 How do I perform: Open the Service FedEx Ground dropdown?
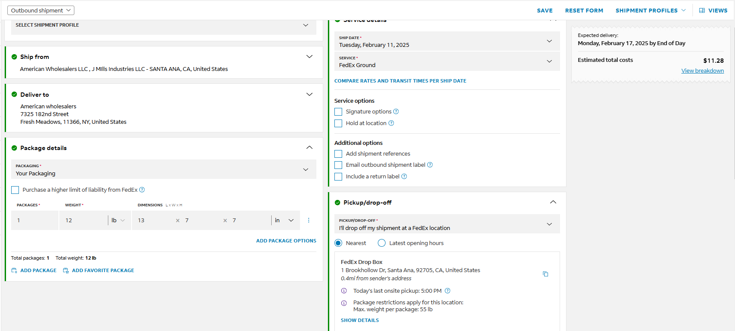point(447,61)
